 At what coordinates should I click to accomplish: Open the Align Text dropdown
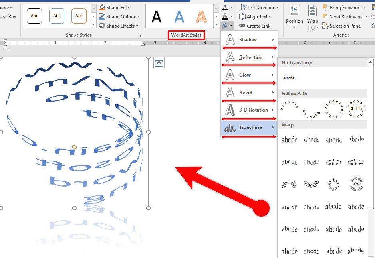pyautogui.click(x=270, y=17)
